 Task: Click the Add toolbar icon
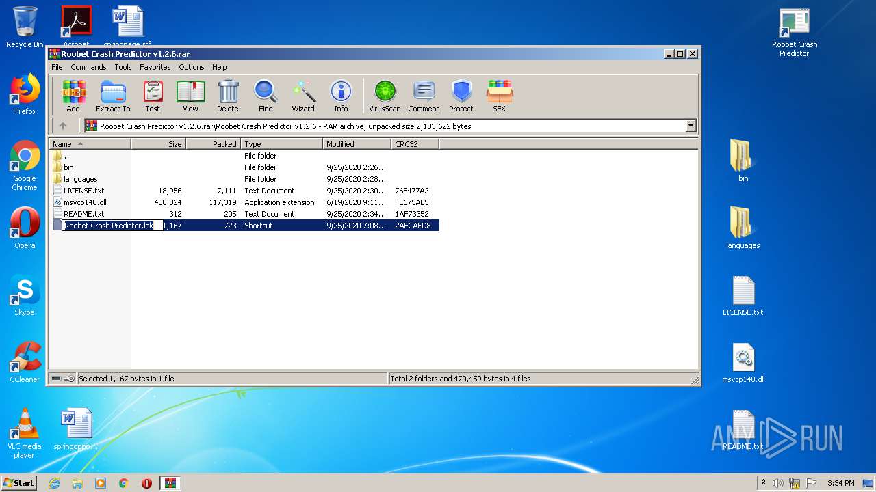(73, 96)
